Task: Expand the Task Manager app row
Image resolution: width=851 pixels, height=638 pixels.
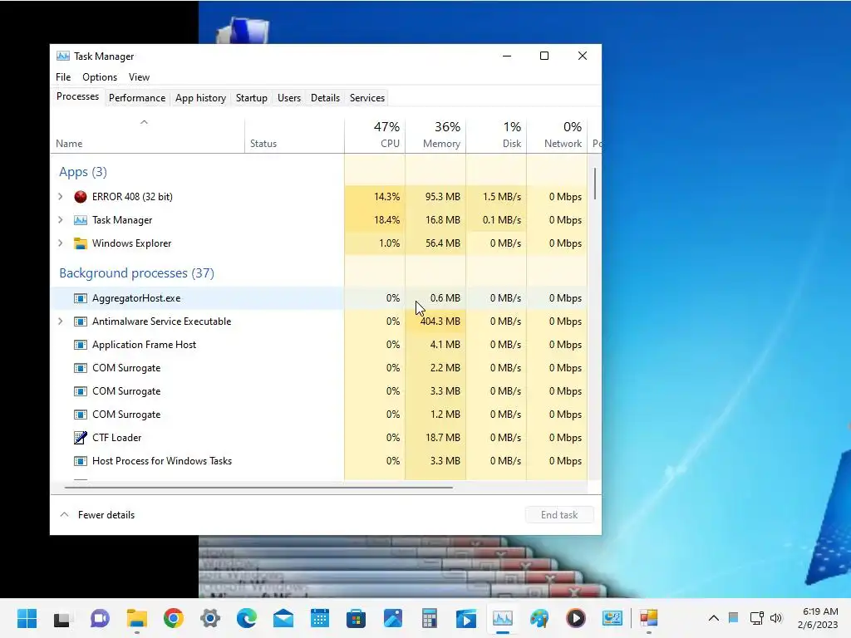Action: click(x=60, y=219)
